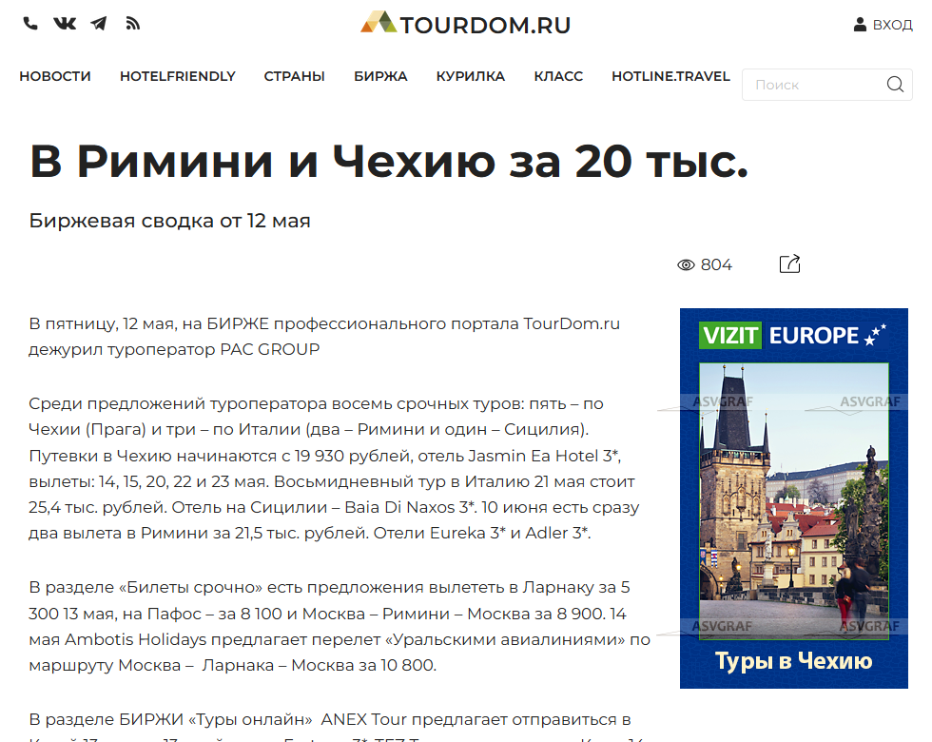Click the subtitle Биржевая сводка от 12 мая
Screen dimensions: 932x742
(x=170, y=221)
